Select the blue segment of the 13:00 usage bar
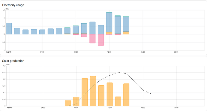207x111 pixels. point(118,25)
